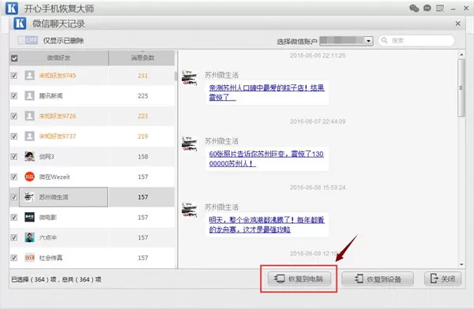Click chat scrollbar down arrow
The image size is (474, 309).
click(x=461, y=265)
